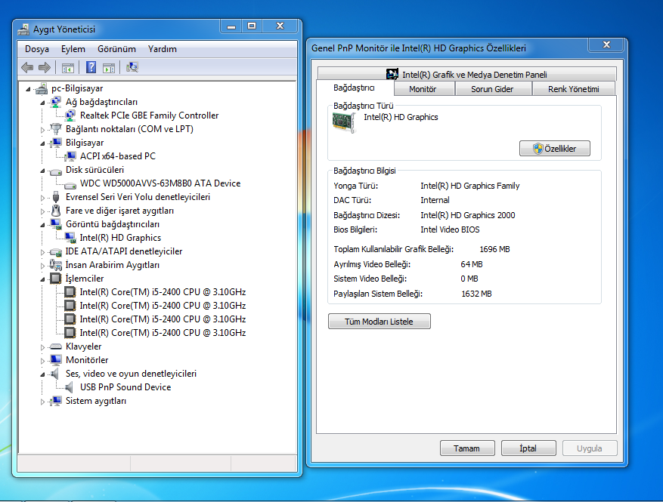663x502 pixels.
Task: Open the Görünüm menu
Action: tap(116, 49)
